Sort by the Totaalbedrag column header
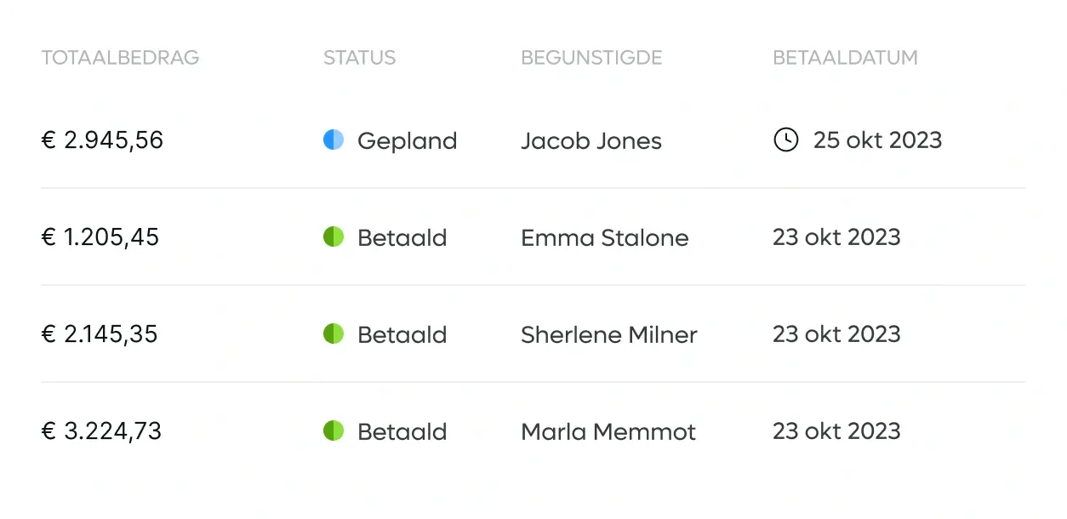This screenshot has width=1067, height=519. click(x=120, y=58)
